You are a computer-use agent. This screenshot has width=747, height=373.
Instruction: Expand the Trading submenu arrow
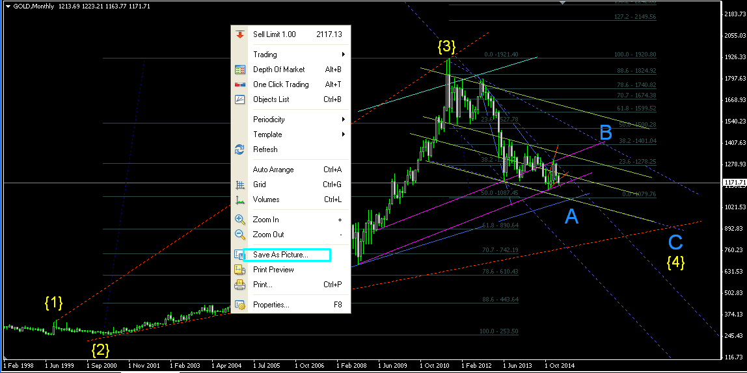coord(344,54)
